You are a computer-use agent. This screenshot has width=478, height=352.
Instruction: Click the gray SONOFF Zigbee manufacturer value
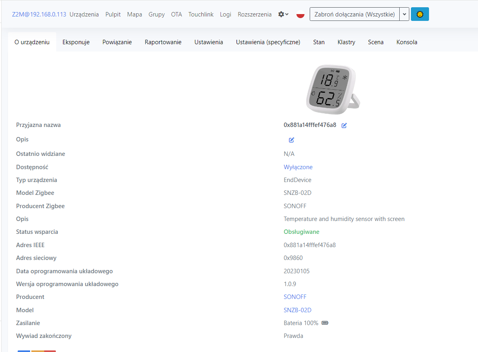pyautogui.click(x=295, y=206)
